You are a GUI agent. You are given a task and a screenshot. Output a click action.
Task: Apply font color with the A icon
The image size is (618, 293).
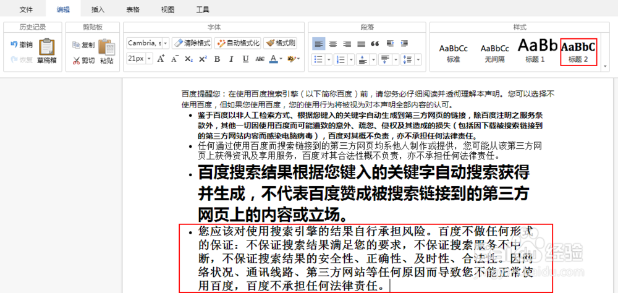click(274, 59)
